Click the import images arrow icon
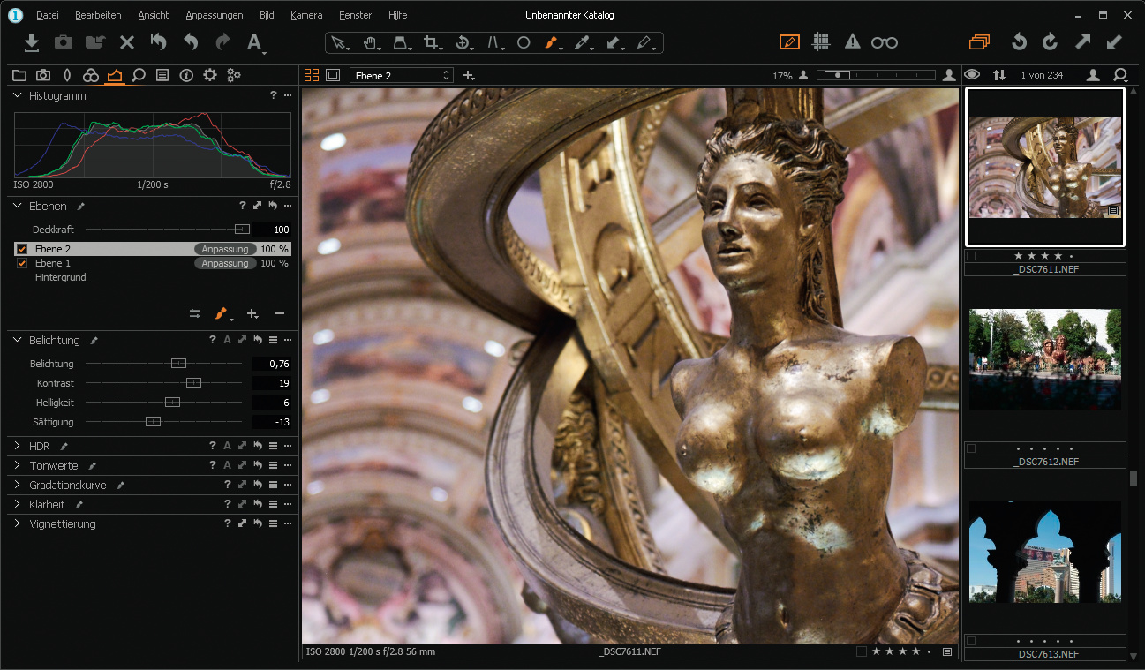The width and height of the screenshot is (1145, 670). [x=31, y=41]
